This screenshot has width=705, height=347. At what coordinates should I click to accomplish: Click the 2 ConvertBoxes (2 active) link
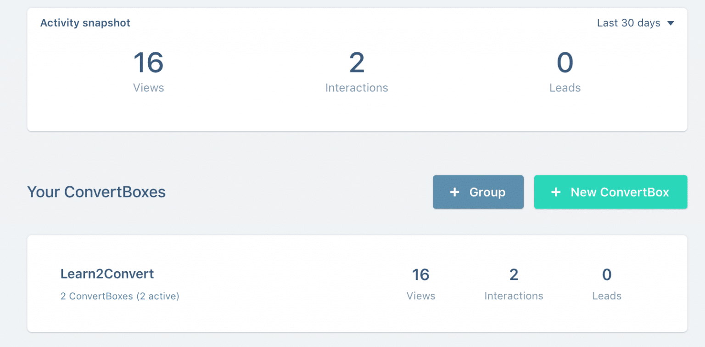tap(120, 296)
